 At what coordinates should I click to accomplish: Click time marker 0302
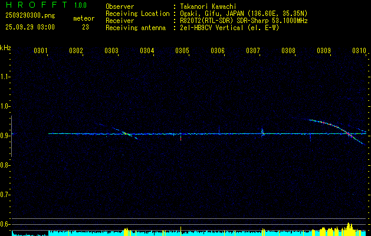pyautogui.click(x=76, y=51)
